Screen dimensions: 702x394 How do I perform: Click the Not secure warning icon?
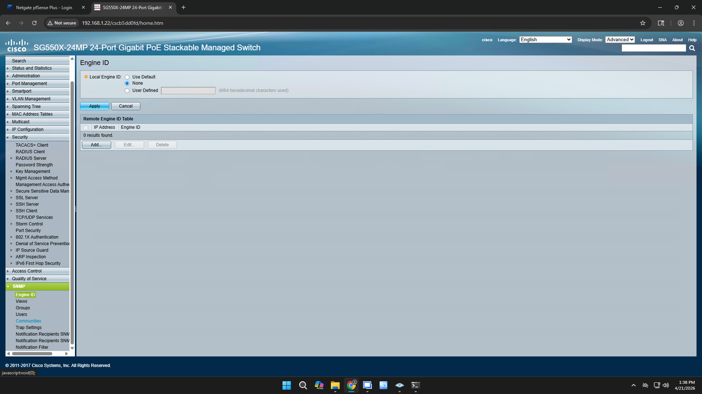(x=50, y=23)
